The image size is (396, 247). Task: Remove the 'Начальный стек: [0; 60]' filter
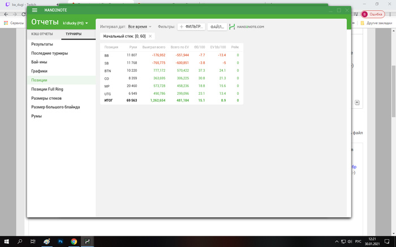[x=150, y=36]
